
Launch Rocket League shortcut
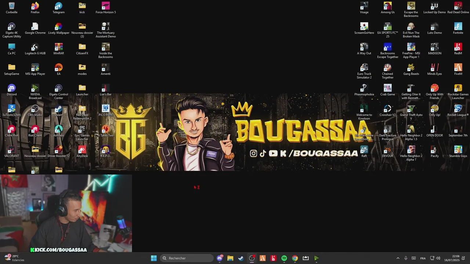tap(458, 111)
